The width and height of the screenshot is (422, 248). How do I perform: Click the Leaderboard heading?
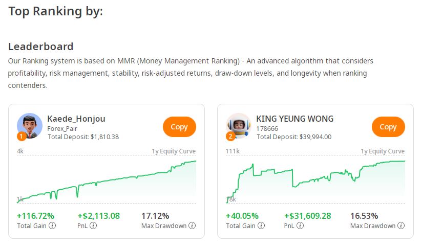pyautogui.click(x=41, y=47)
